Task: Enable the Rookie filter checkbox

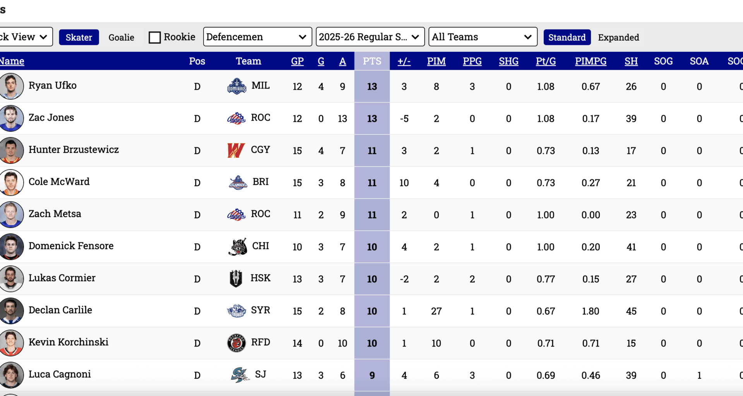Action: tap(155, 37)
